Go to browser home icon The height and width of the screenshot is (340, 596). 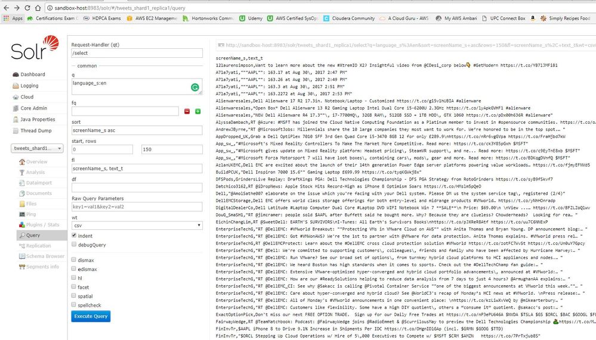38,8
